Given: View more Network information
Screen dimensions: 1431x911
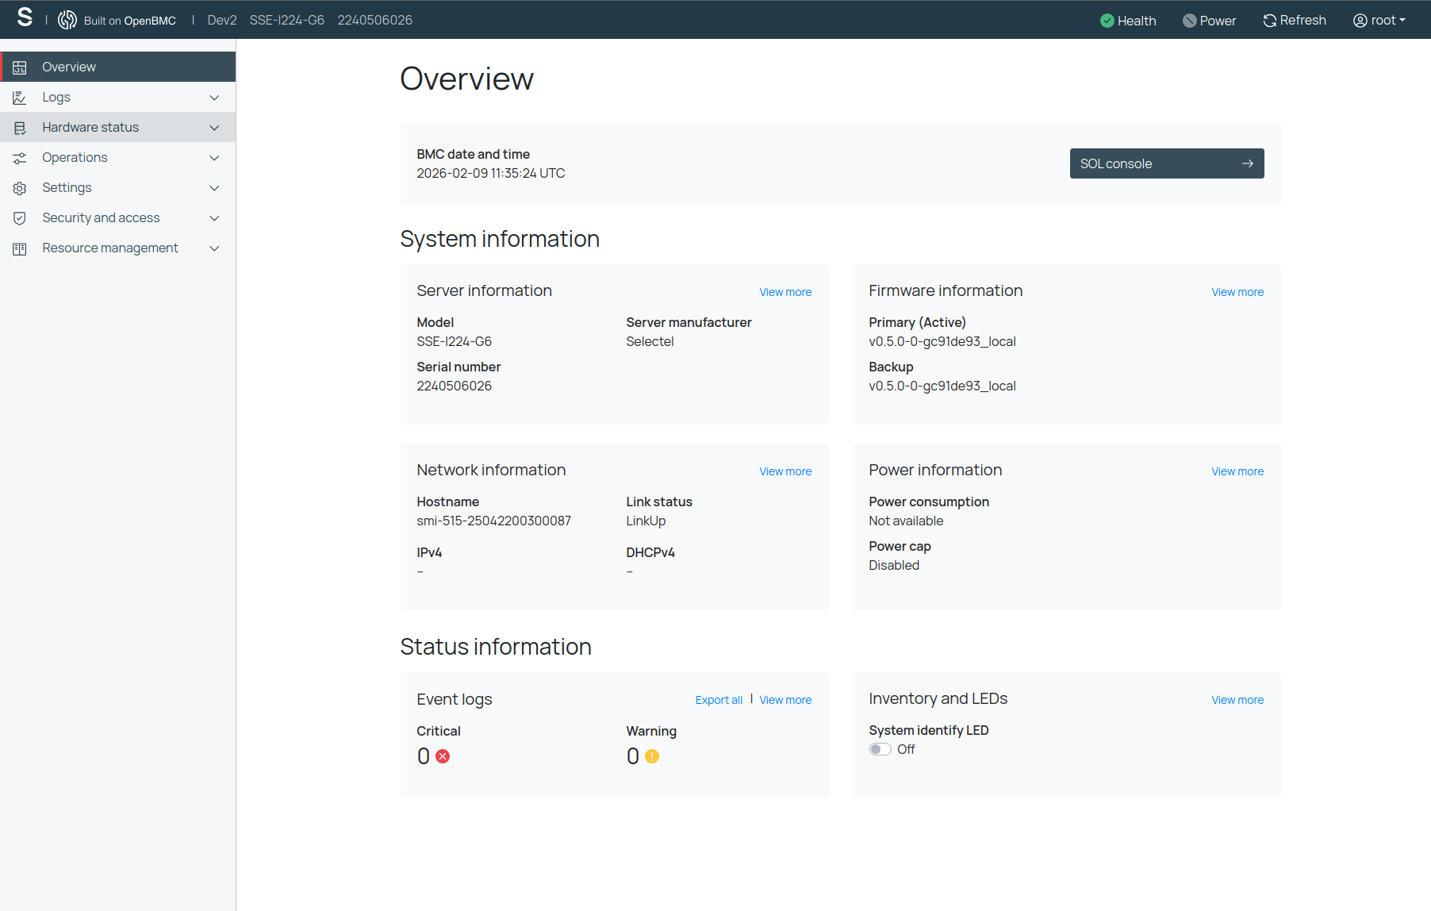Looking at the screenshot, I should click(x=785, y=471).
